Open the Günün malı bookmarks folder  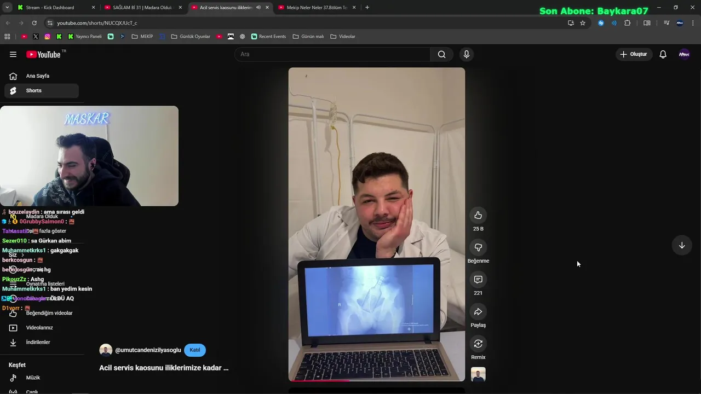click(308, 37)
